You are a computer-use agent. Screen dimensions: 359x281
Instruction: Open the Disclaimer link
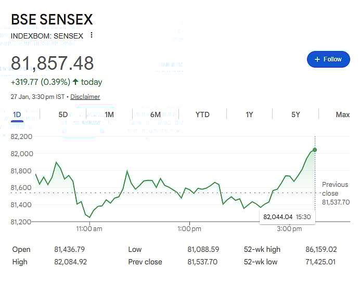coord(85,97)
